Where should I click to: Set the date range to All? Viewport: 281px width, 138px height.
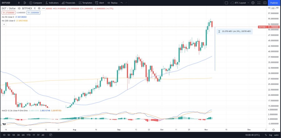[43, 135]
